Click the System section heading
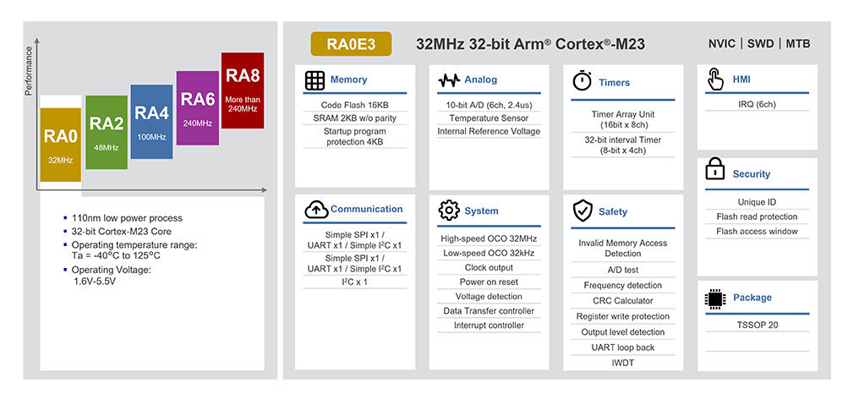Image resolution: width=848 pixels, height=394 pixels. click(x=481, y=211)
